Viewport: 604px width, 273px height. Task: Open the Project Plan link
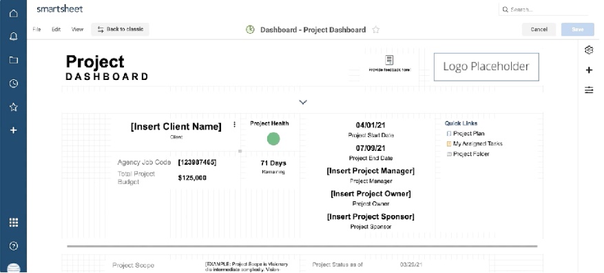pos(469,134)
